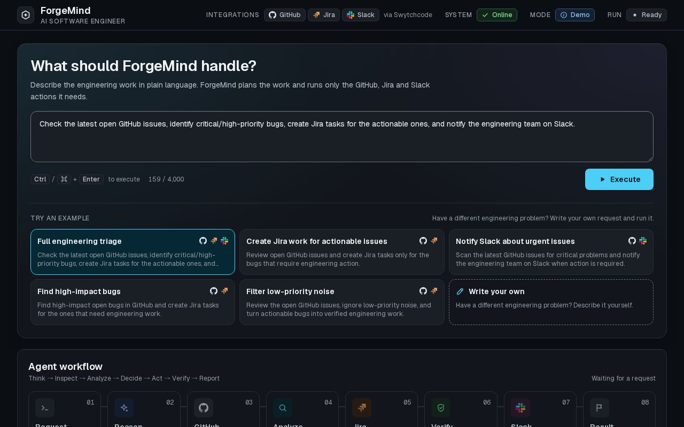Click GitHub icon in Find high-impact bugs card

(x=214, y=291)
